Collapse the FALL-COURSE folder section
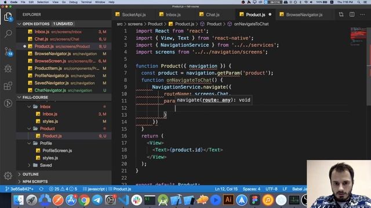Screen dimensions: 371x208 tap(19, 97)
